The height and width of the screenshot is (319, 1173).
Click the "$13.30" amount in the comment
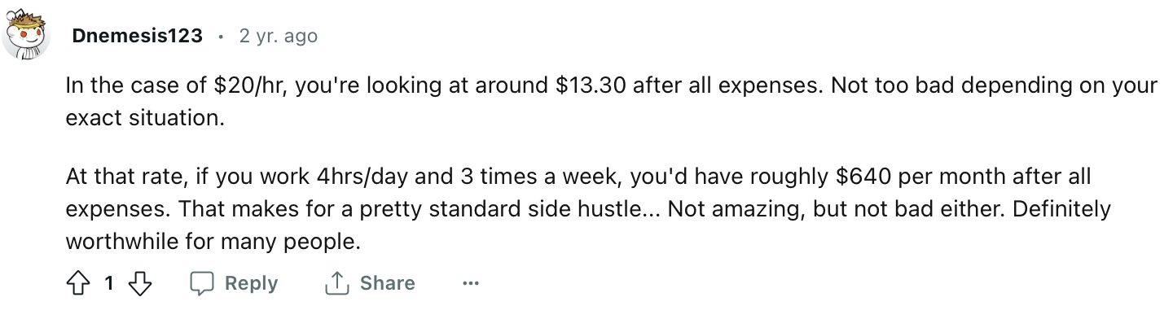tap(591, 85)
